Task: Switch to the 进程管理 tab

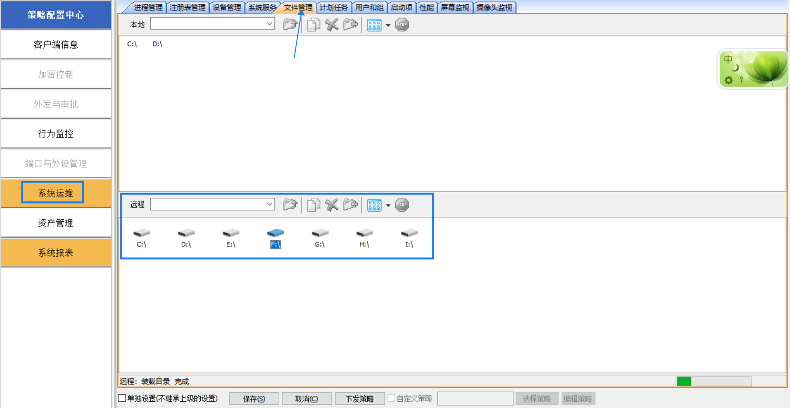Action: pos(148,8)
